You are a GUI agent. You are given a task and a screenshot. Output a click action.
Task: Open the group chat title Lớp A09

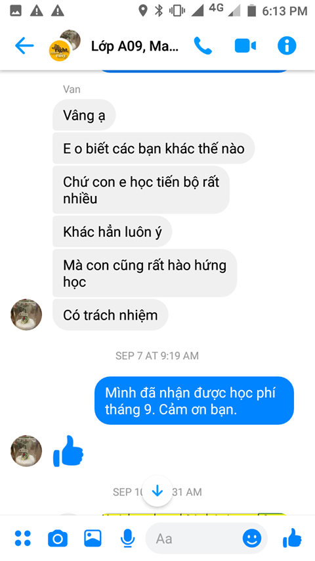point(135,46)
